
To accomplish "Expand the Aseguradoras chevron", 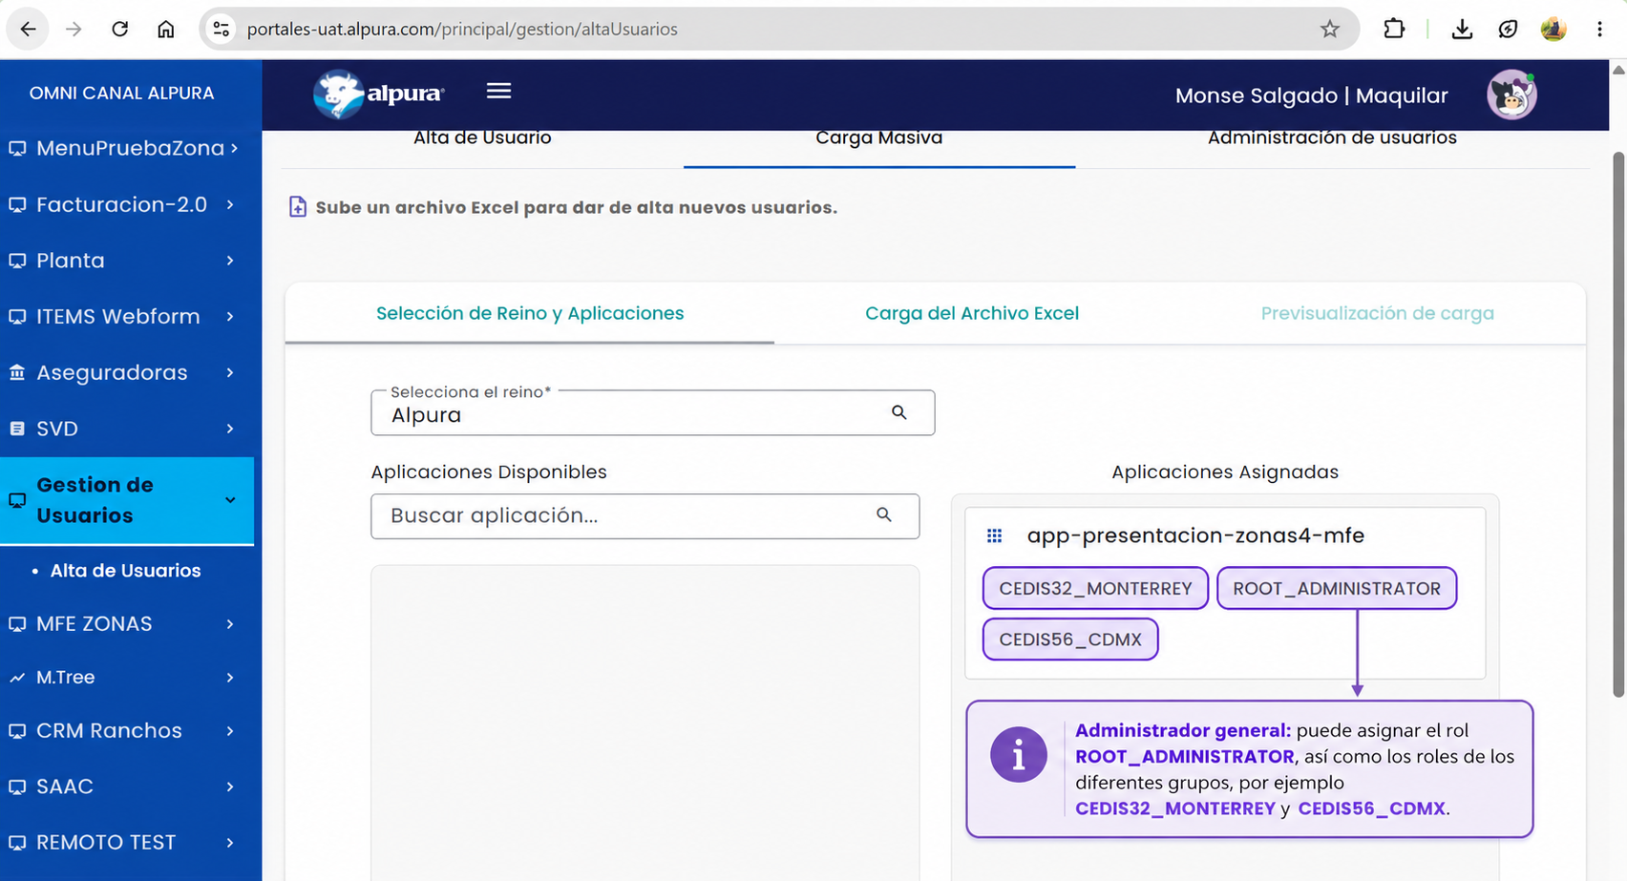I will tap(230, 372).
